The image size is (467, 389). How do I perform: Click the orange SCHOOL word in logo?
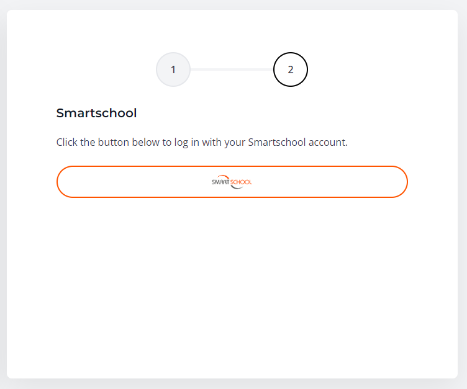241,182
